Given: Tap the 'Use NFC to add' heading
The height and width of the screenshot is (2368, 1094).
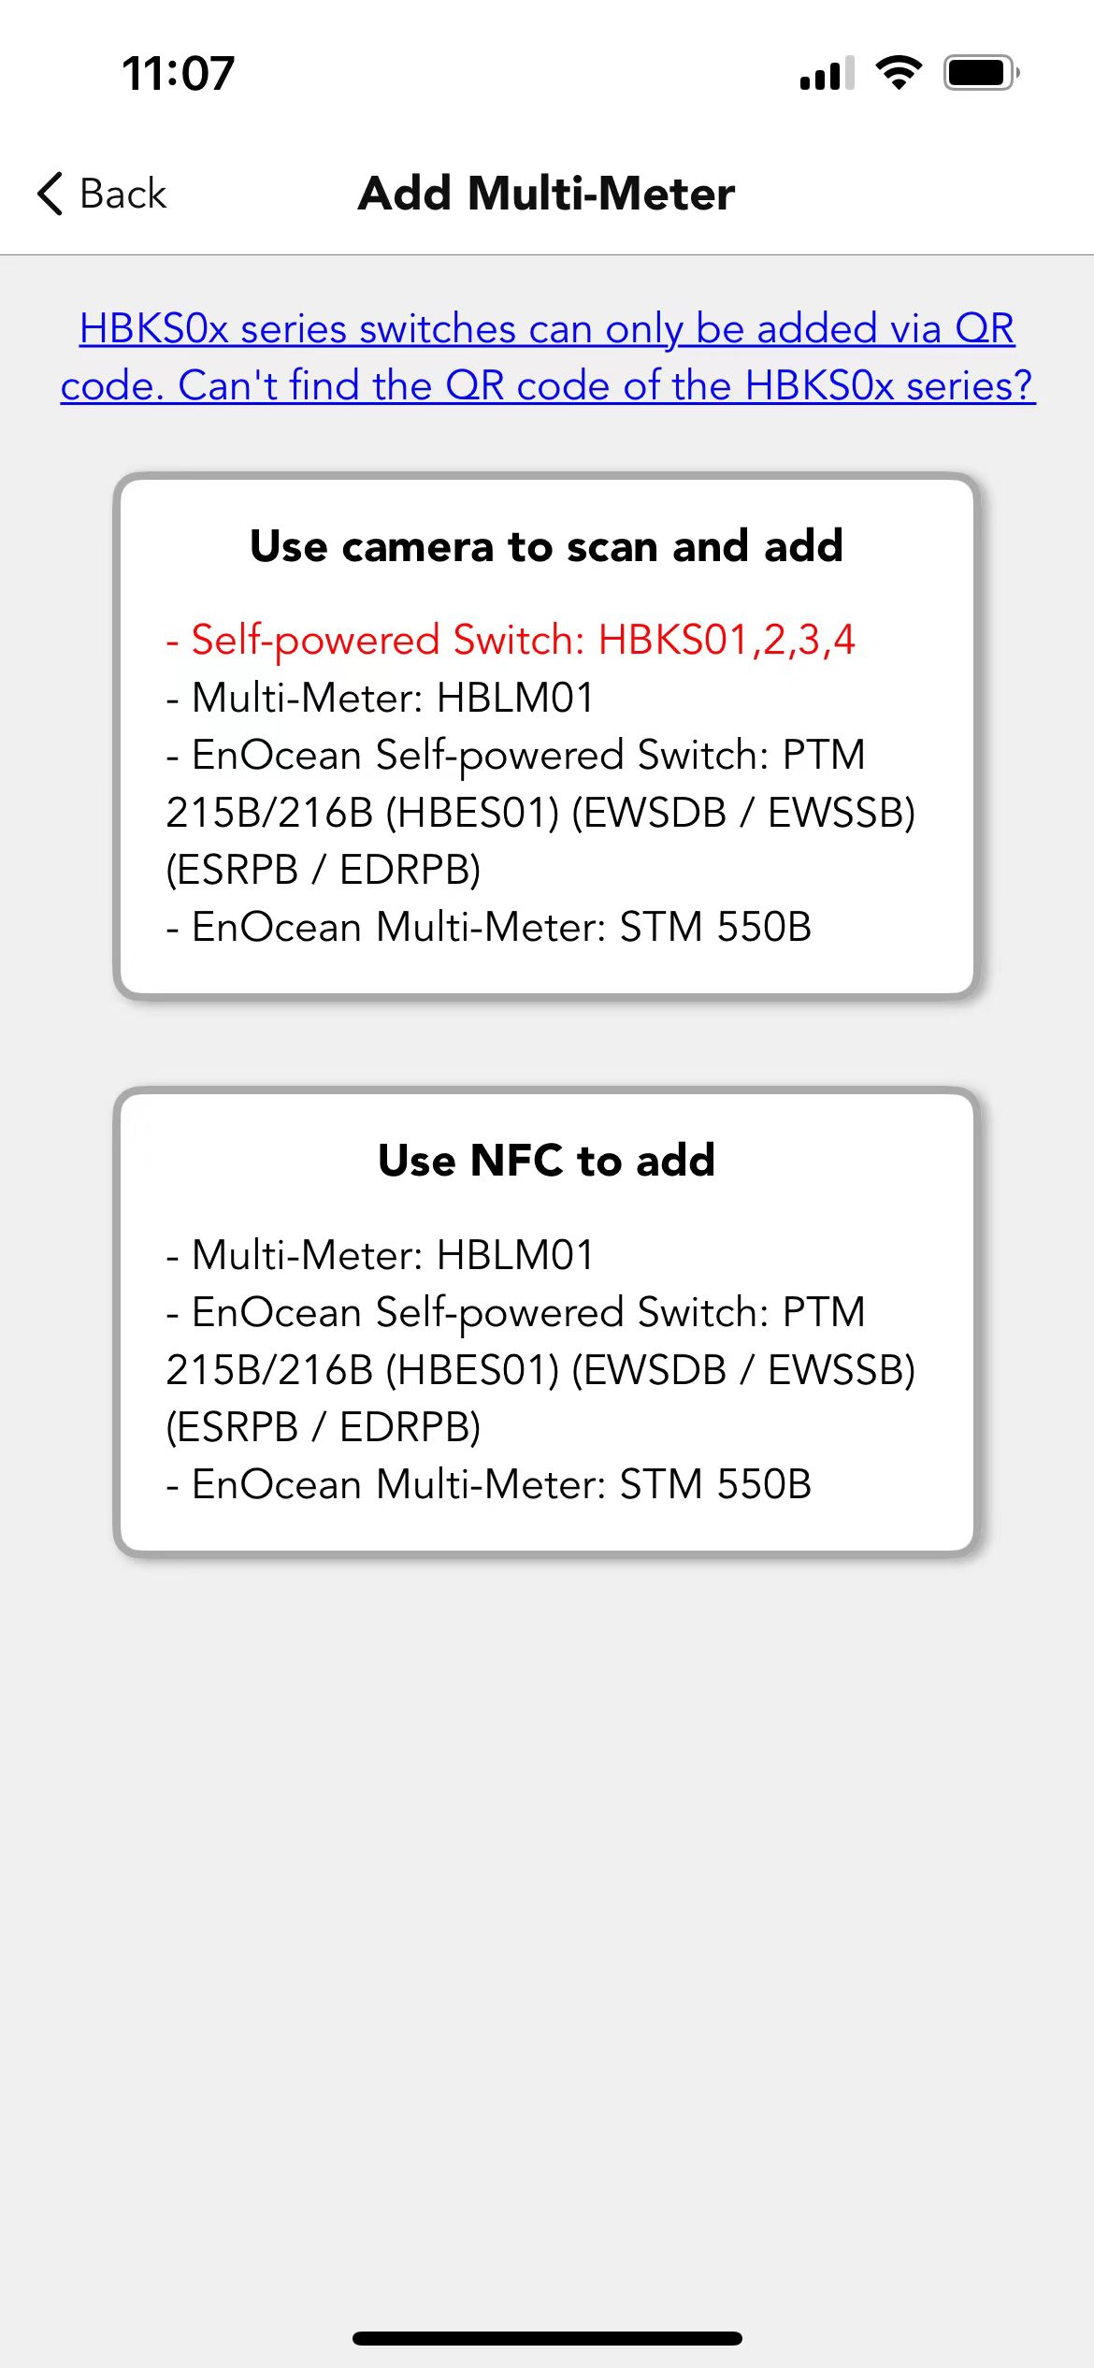Looking at the screenshot, I should pyautogui.click(x=547, y=1160).
